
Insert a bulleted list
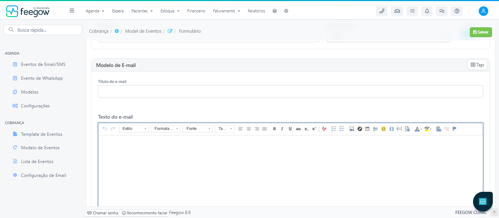pyautogui.click(x=342, y=129)
